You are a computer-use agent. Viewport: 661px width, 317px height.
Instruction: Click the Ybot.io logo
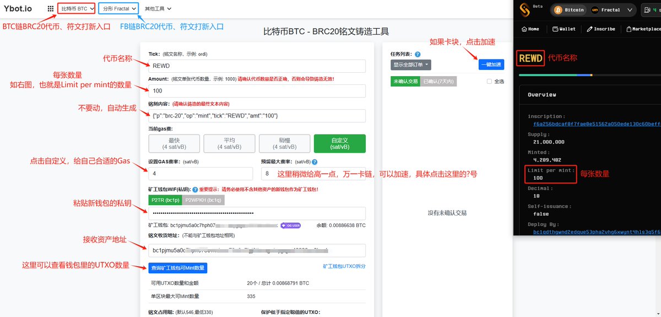(x=19, y=8)
